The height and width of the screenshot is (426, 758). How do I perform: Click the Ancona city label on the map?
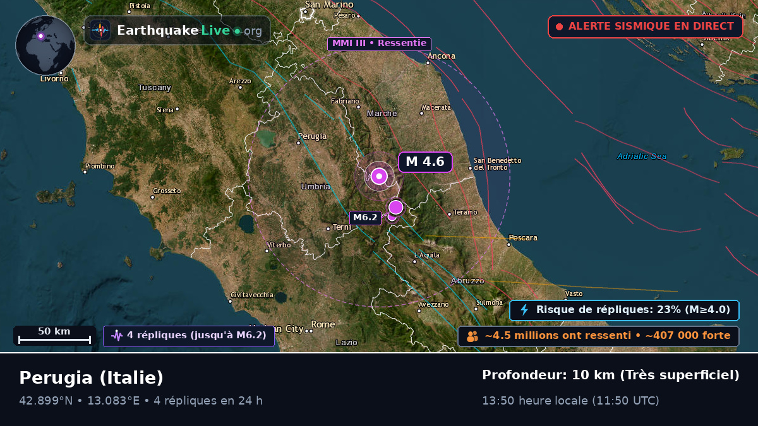[x=441, y=56]
